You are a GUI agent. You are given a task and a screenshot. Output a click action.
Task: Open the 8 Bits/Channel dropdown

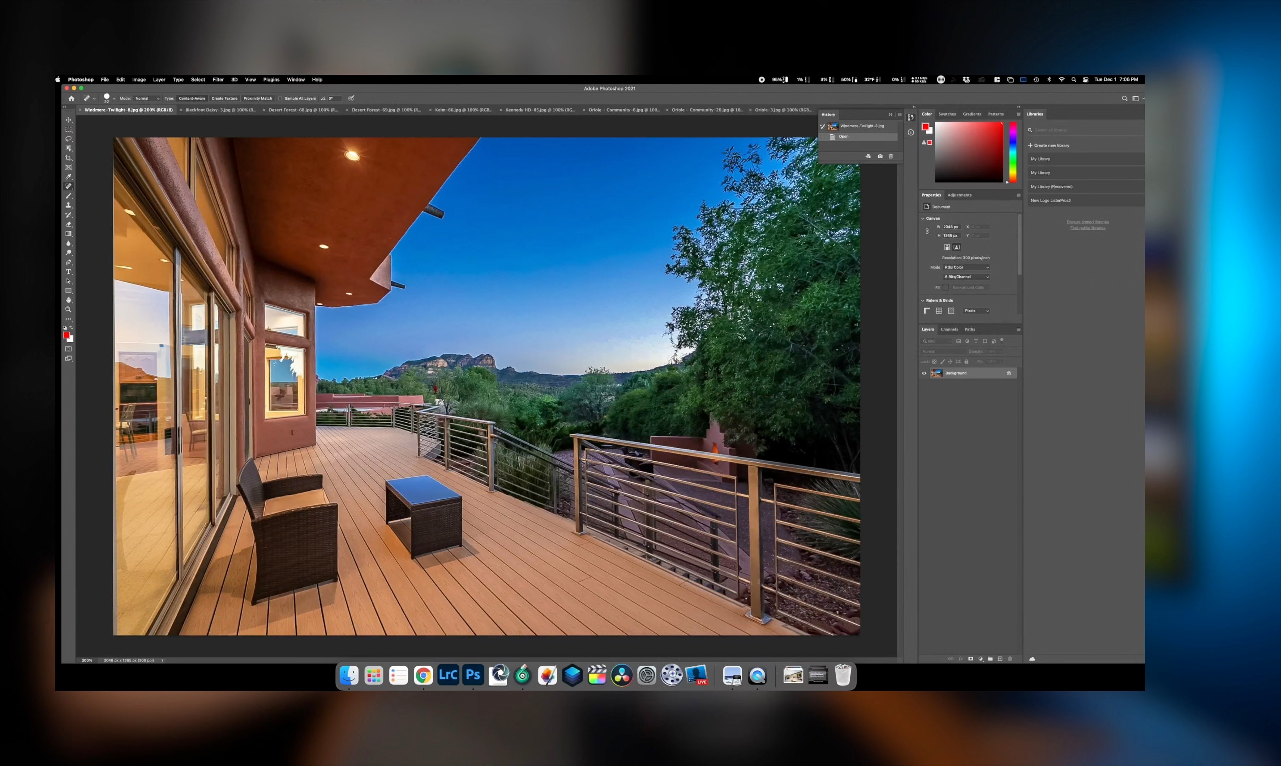[x=967, y=277]
